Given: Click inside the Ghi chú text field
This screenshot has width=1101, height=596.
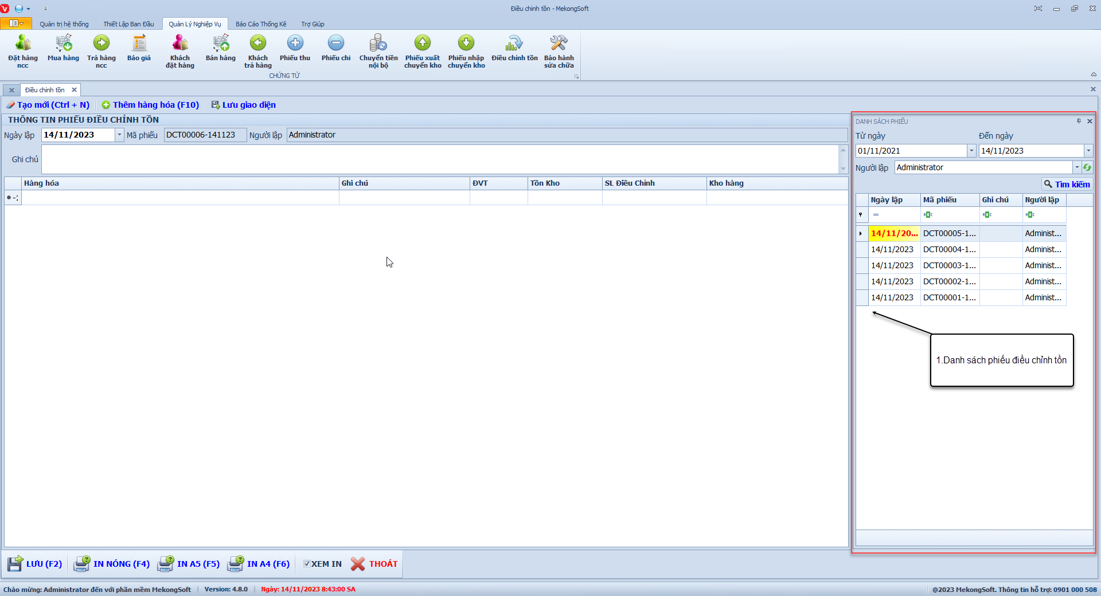Looking at the screenshot, I should click(x=439, y=159).
